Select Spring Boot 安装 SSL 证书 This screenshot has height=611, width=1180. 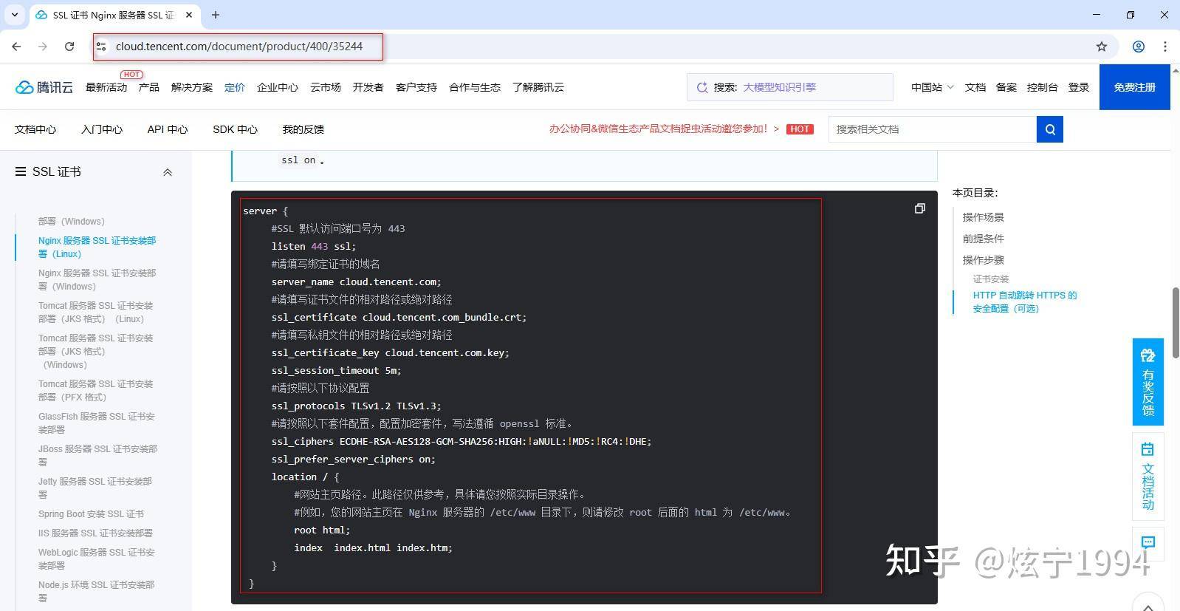(91, 513)
